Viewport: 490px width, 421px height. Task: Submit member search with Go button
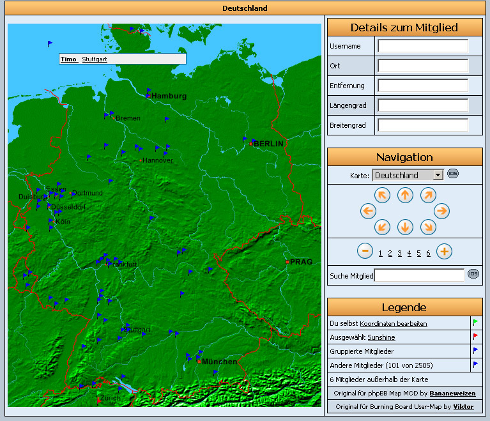pyautogui.click(x=473, y=274)
